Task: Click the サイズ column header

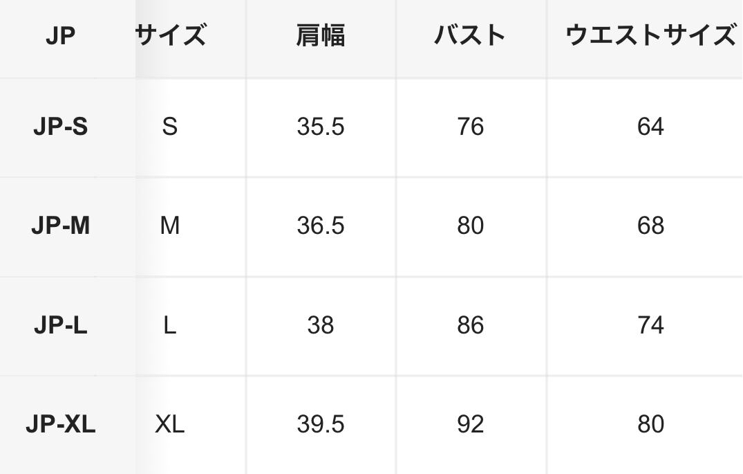Action: (170, 35)
